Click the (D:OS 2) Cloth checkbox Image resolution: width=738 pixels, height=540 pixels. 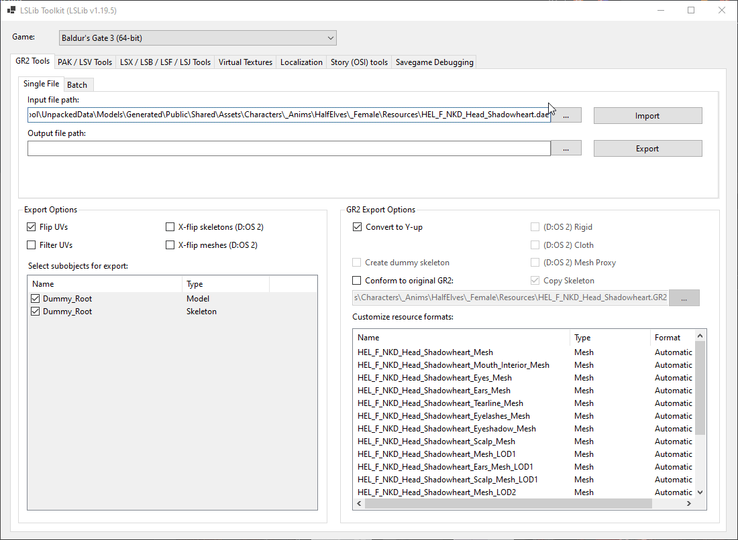[535, 245]
